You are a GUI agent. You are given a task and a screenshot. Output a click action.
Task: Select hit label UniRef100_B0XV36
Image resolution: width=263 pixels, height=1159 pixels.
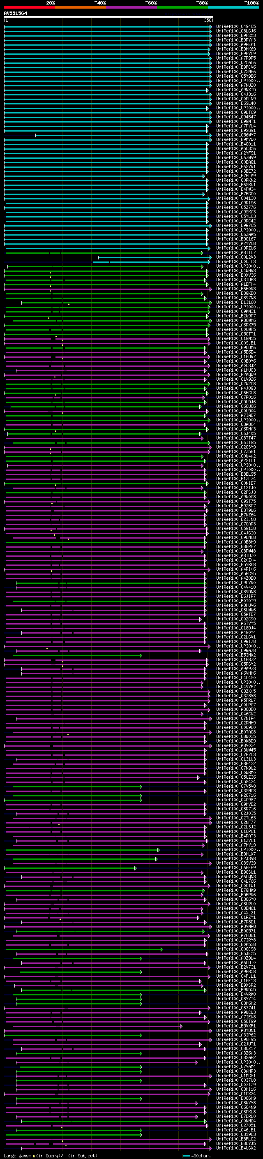click(236, 275)
